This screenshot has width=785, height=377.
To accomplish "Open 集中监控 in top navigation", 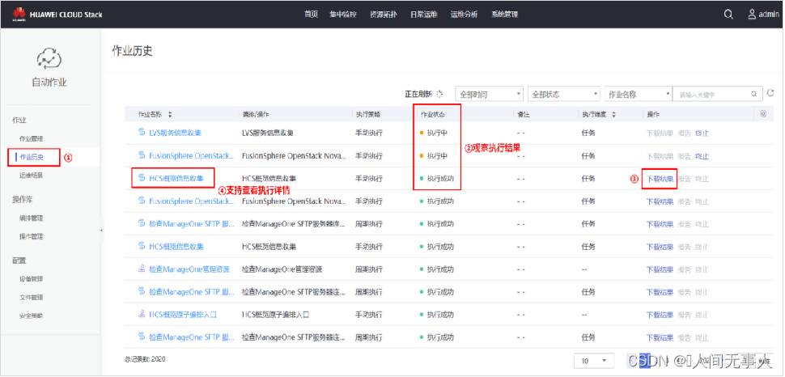I will 343,15.
